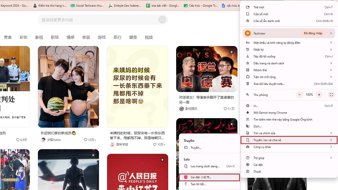Open new window via Cửa sổ mới
Image resolution: width=338 pixels, height=190 pixels.
[x=289, y=14]
